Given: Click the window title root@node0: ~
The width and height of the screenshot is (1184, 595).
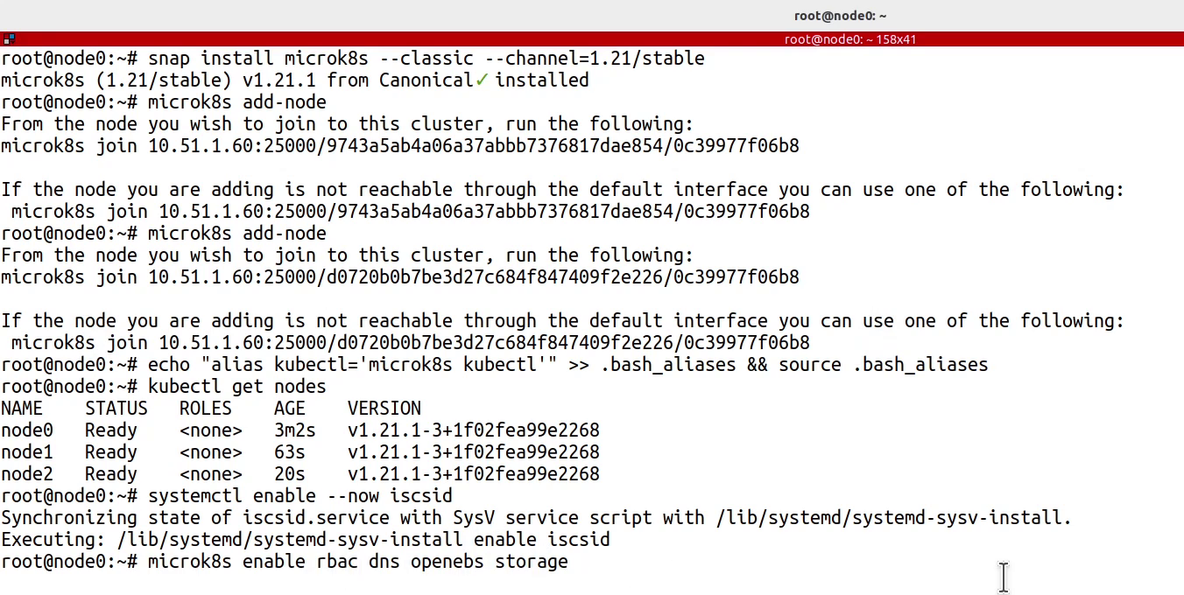Looking at the screenshot, I should pos(840,15).
